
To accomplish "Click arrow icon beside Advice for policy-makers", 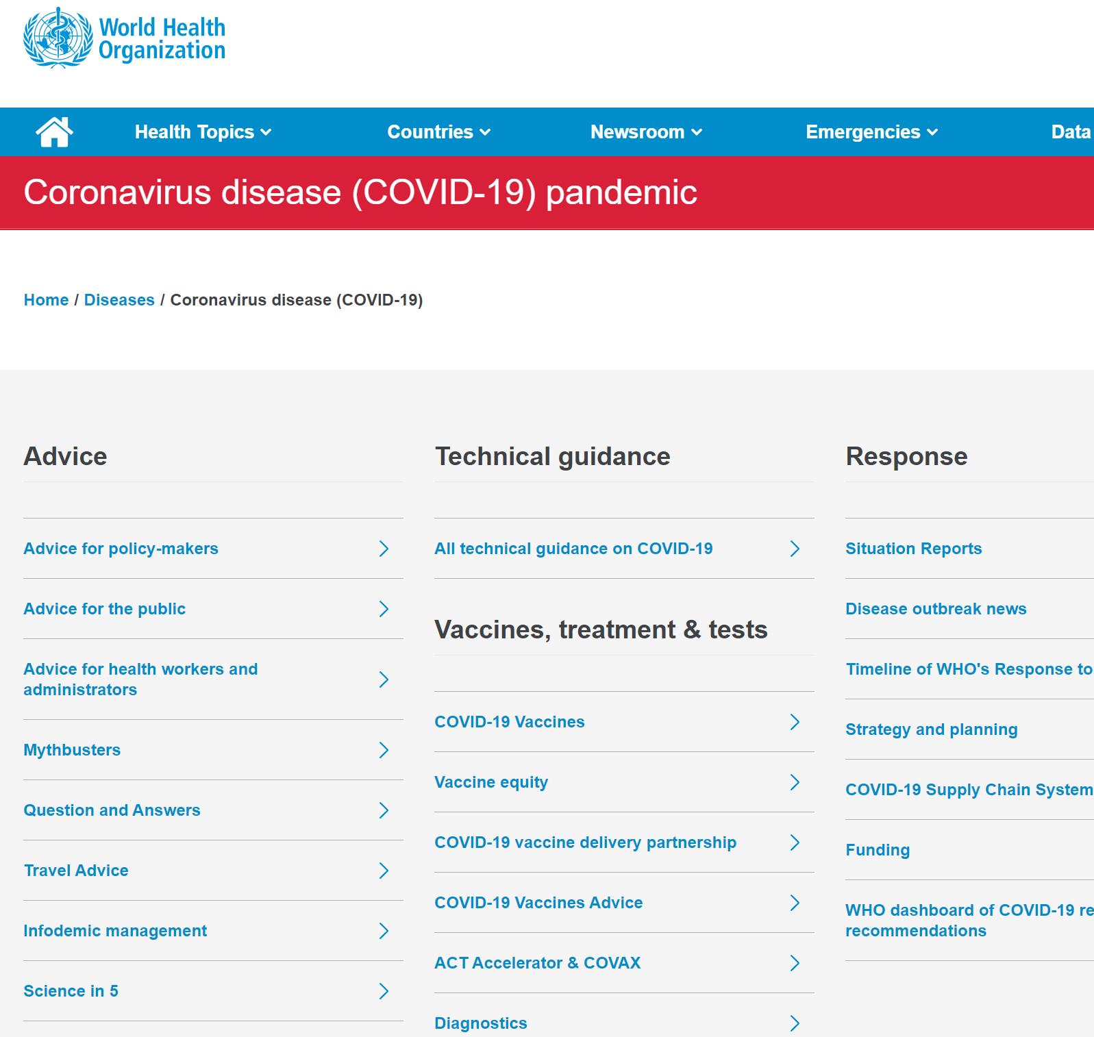I will 384,549.
